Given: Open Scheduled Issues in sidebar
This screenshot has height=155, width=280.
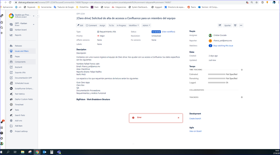Looking at the screenshot, I should pos(22,83).
